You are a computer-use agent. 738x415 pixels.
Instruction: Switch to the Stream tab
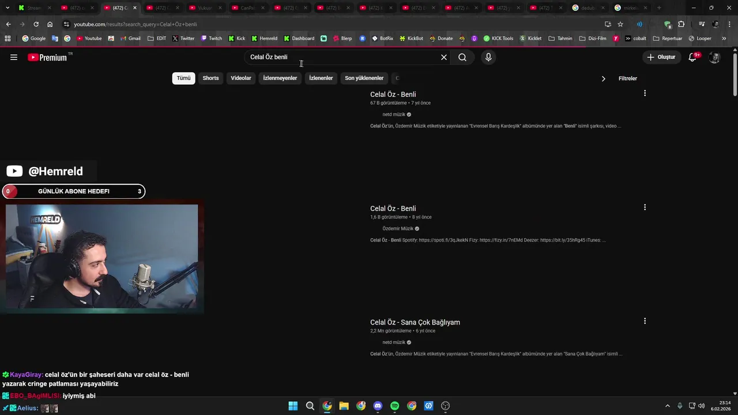(x=35, y=8)
